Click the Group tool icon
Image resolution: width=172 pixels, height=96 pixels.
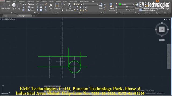point(137,6)
